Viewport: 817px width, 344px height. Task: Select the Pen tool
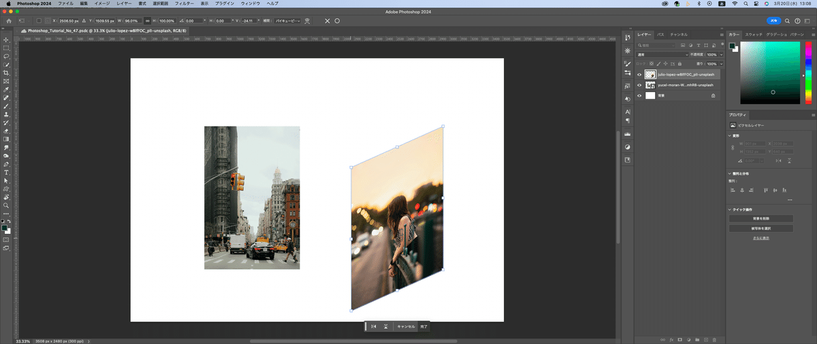pos(6,164)
